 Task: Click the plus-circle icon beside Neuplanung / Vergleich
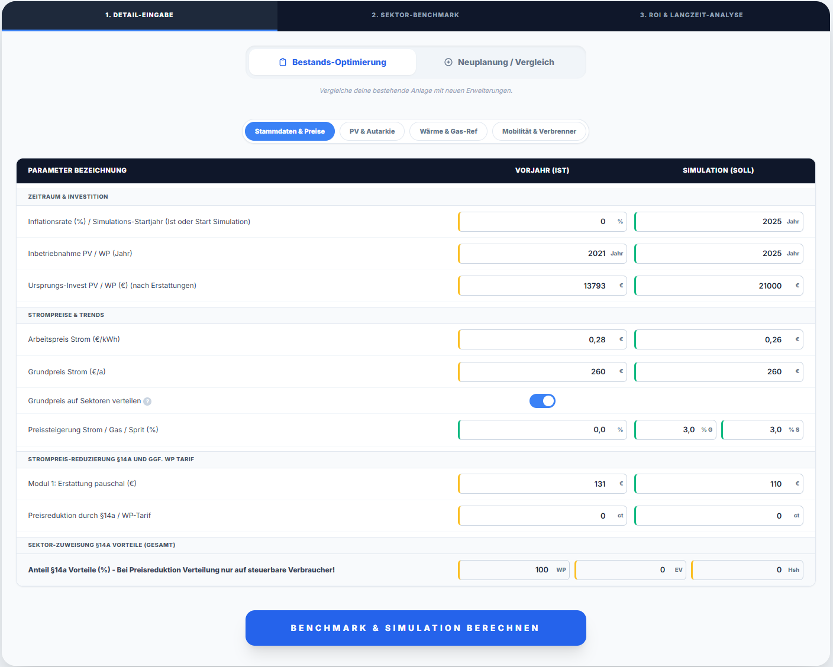click(x=448, y=62)
